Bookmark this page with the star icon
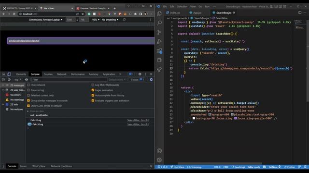Screen dimensions: 309x173 83,14
